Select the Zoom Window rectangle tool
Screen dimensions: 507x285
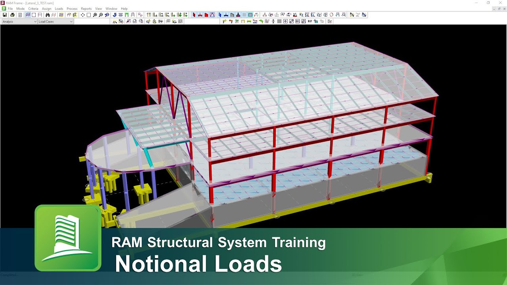[89, 15]
